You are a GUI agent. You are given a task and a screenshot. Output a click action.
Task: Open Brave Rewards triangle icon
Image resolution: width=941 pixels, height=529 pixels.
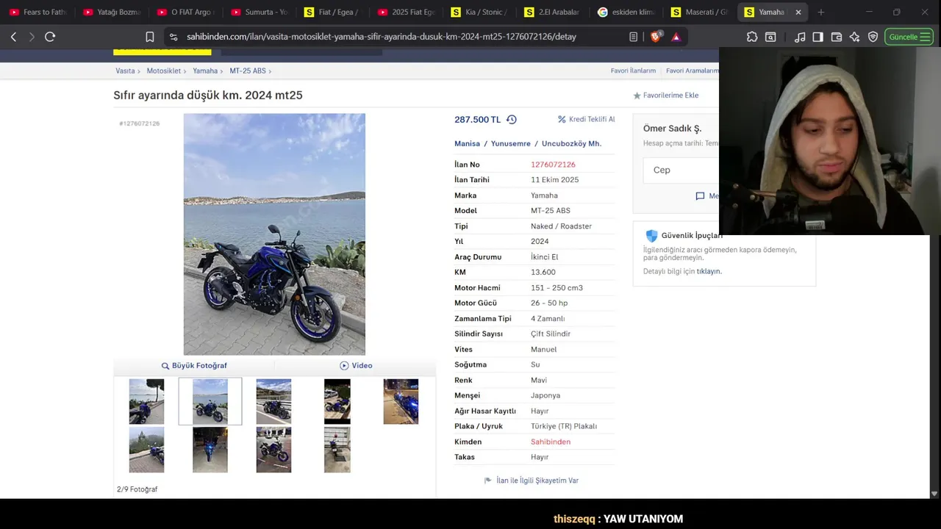coord(676,37)
